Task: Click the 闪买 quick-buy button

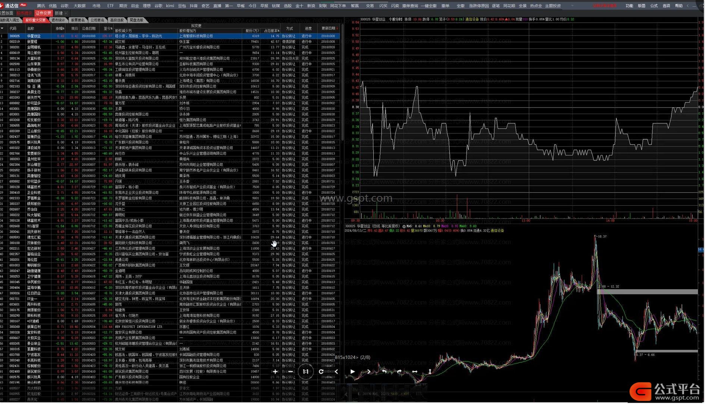Action: pyautogui.click(x=383, y=6)
